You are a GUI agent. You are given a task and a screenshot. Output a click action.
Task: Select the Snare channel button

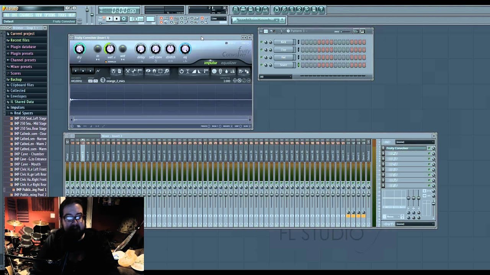pyautogui.click(x=284, y=65)
